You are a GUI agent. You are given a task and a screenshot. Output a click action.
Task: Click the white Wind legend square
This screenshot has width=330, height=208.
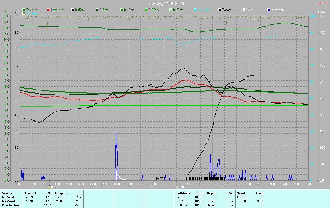click(244, 10)
